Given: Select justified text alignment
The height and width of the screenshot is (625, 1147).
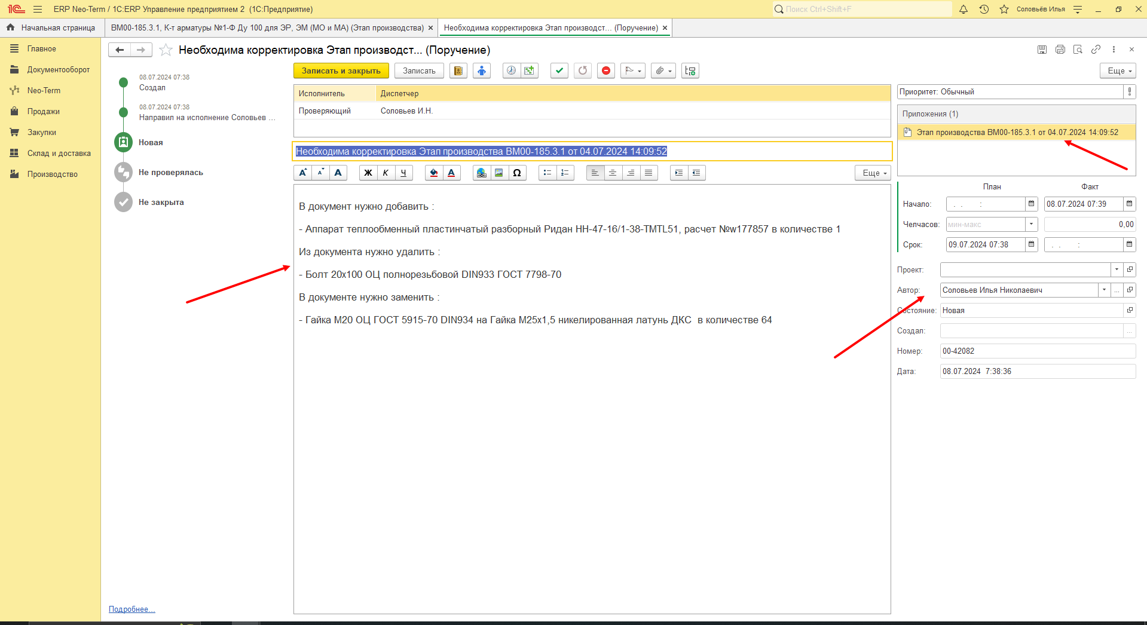Looking at the screenshot, I should tap(649, 173).
